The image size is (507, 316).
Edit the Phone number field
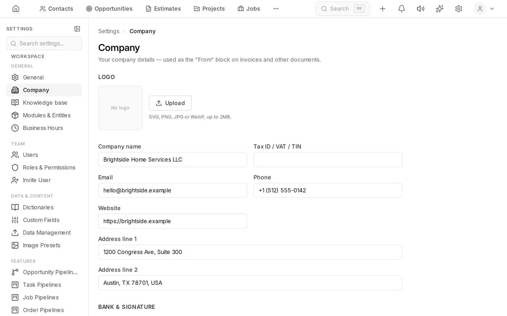pyautogui.click(x=328, y=190)
